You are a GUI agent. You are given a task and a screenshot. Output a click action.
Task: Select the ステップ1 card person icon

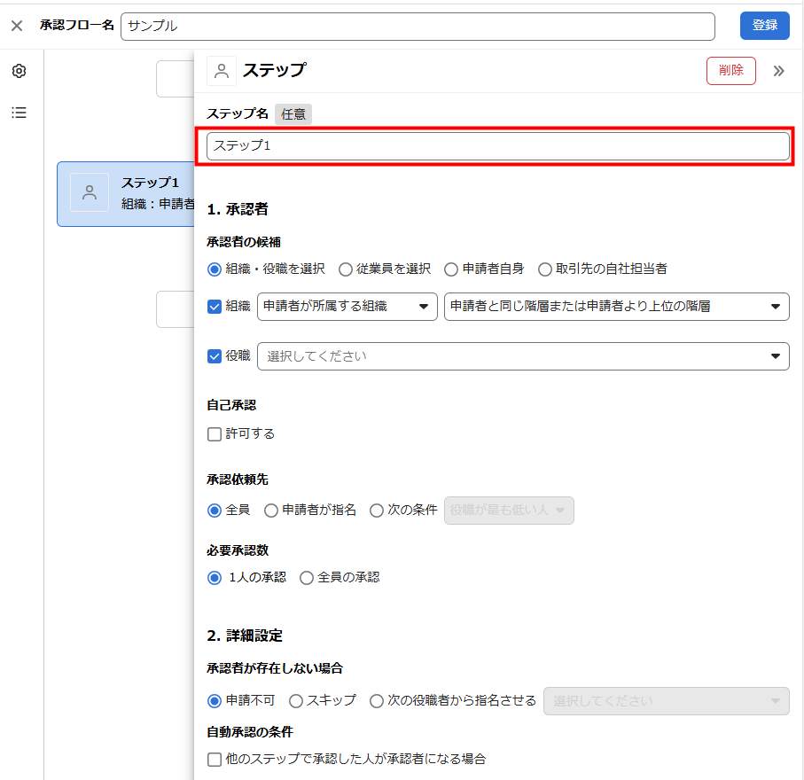[90, 192]
